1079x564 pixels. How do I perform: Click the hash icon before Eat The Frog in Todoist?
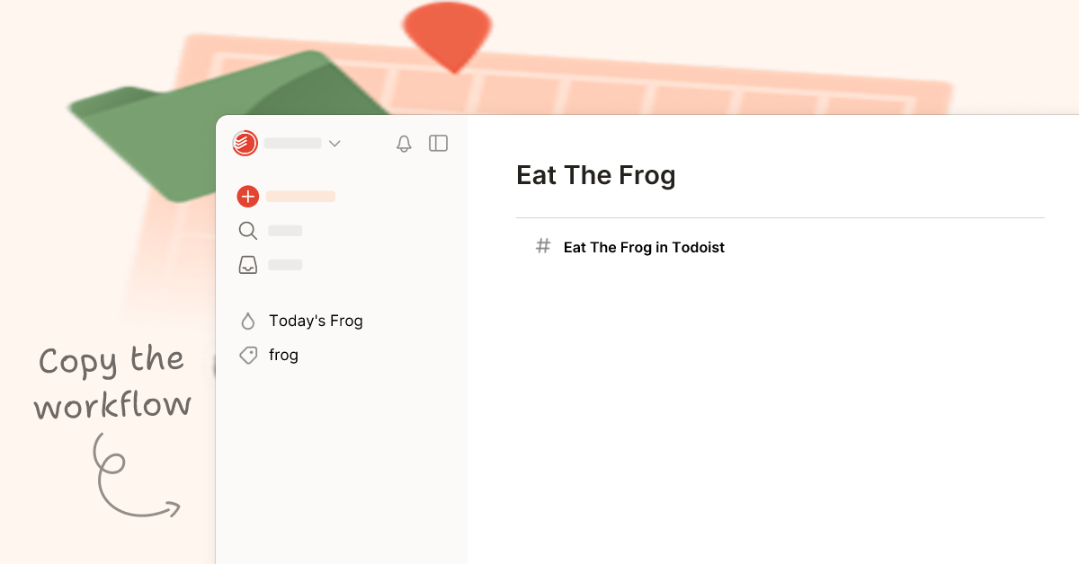[542, 247]
